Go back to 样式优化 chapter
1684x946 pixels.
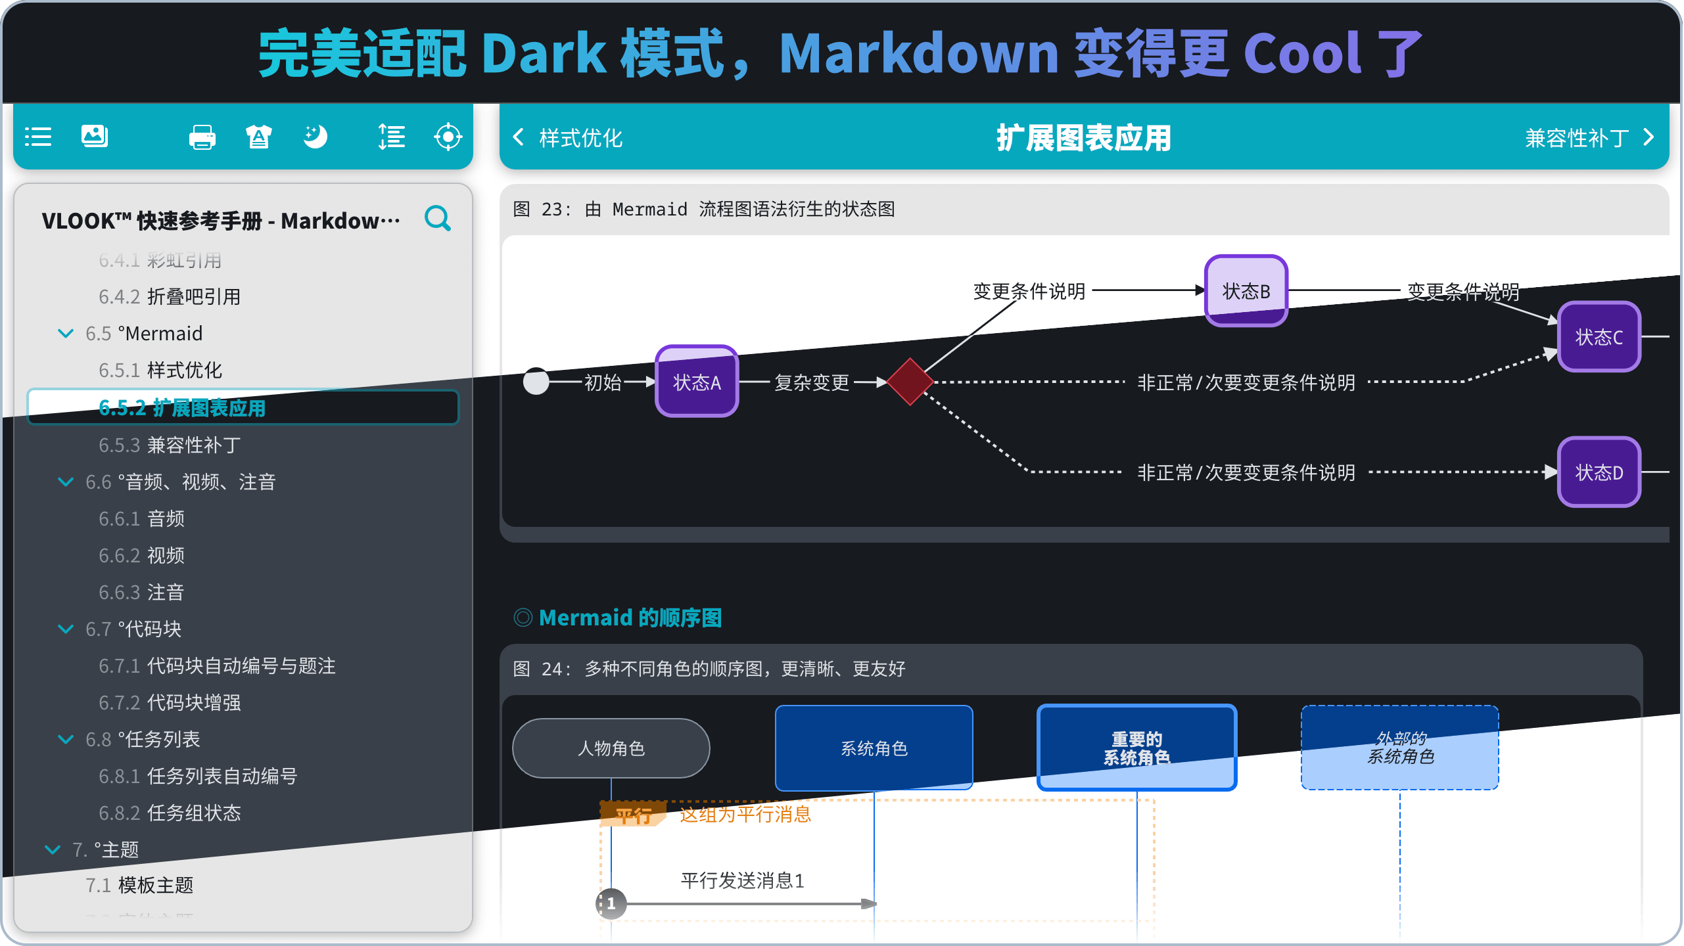(581, 138)
